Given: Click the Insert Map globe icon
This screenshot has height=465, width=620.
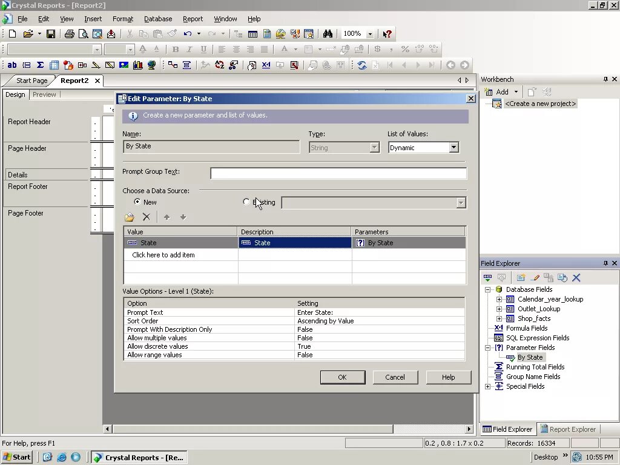Looking at the screenshot, I should pos(151,65).
